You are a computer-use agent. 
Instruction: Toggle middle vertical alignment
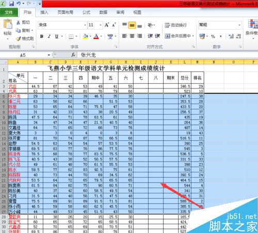coord(132,25)
